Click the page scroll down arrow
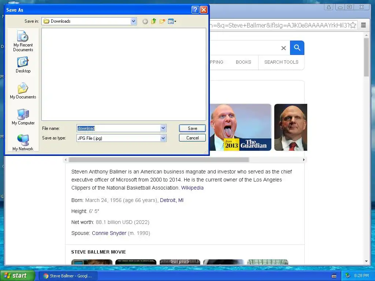The image size is (375, 281). point(366,261)
